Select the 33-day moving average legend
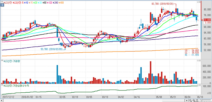This screenshot has height=102, width=212. pos(40,3)
